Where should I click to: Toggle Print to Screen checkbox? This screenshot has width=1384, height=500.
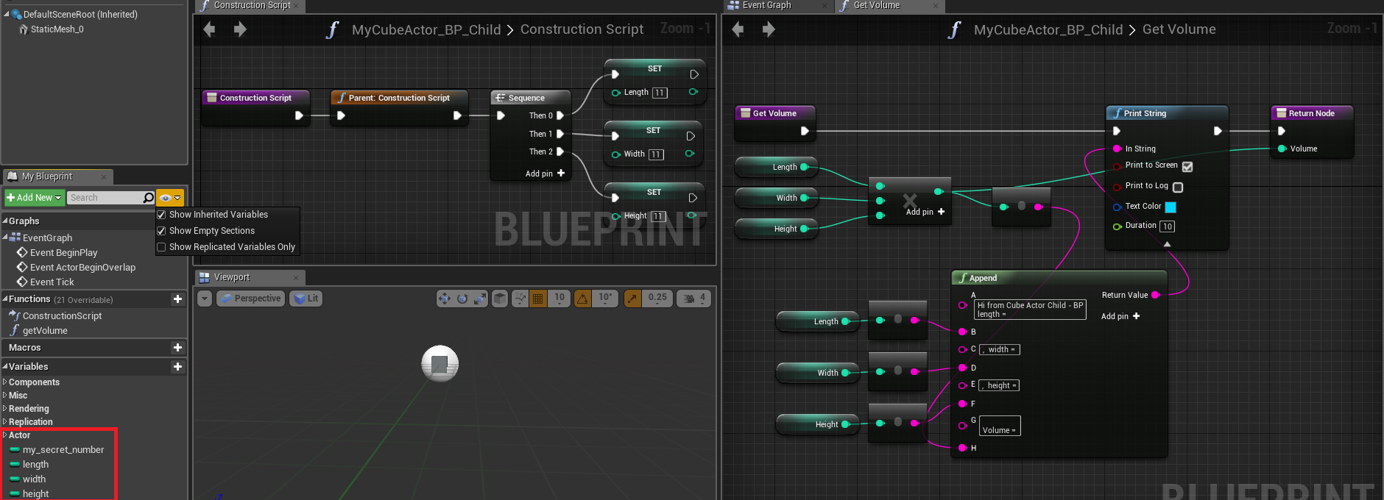click(1187, 167)
